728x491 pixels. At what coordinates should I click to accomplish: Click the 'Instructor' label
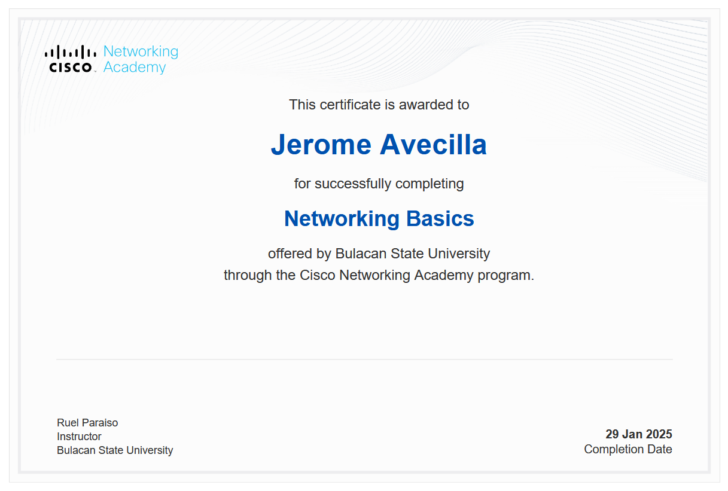point(79,437)
